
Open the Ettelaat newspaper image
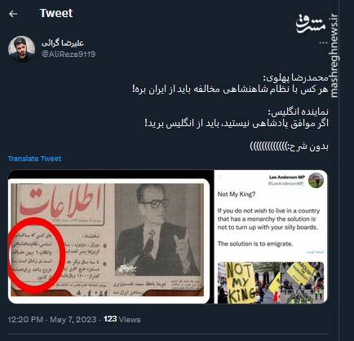click(x=108, y=240)
